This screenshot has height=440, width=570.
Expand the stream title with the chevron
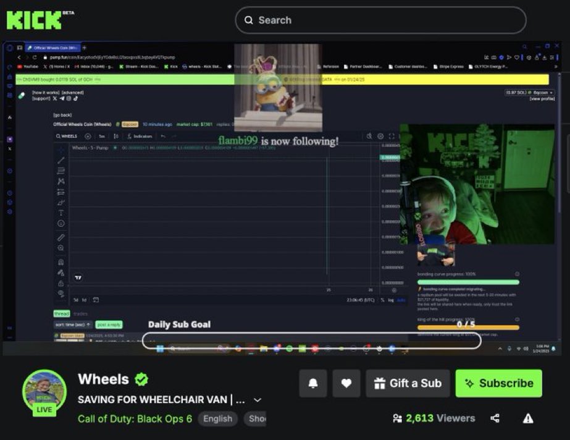258,400
